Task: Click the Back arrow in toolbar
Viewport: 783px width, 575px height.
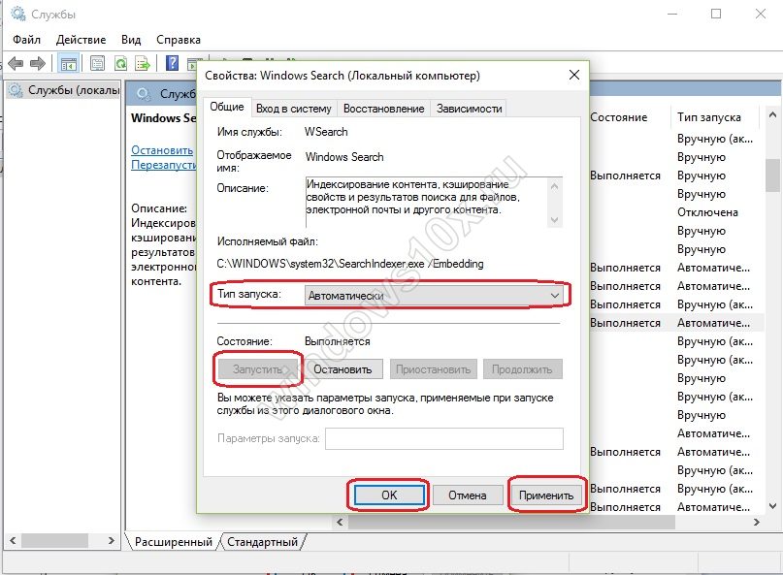Action: [x=16, y=64]
